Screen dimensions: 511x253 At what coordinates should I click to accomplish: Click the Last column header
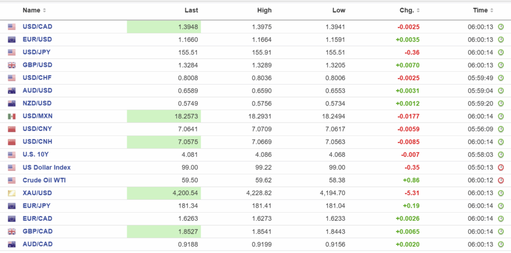(x=191, y=10)
